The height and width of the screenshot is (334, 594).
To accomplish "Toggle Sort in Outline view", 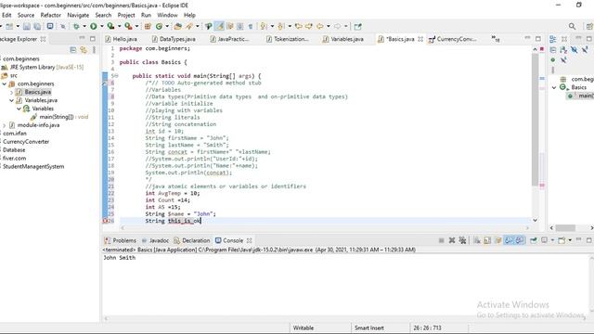I will 563,50.
